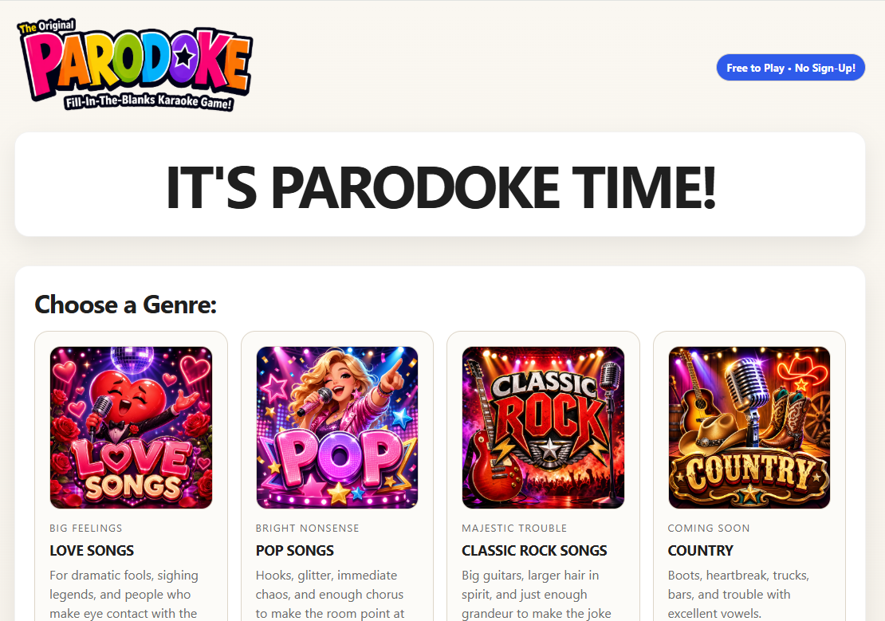This screenshot has width=885, height=621.
Task: Click the BRIGHT NONSENSE label
Action: [307, 529]
